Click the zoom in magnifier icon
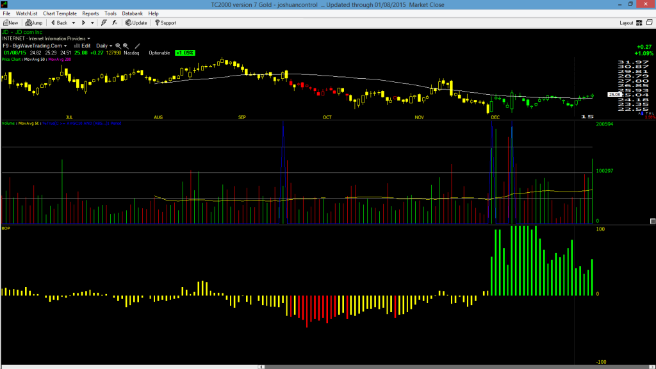 pos(118,46)
